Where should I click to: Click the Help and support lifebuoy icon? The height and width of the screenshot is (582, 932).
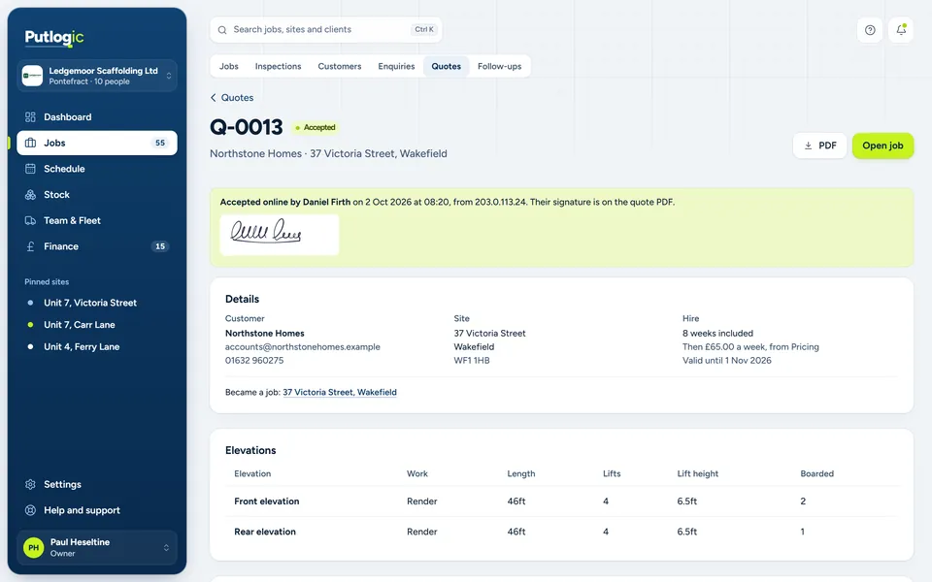click(x=30, y=510)
